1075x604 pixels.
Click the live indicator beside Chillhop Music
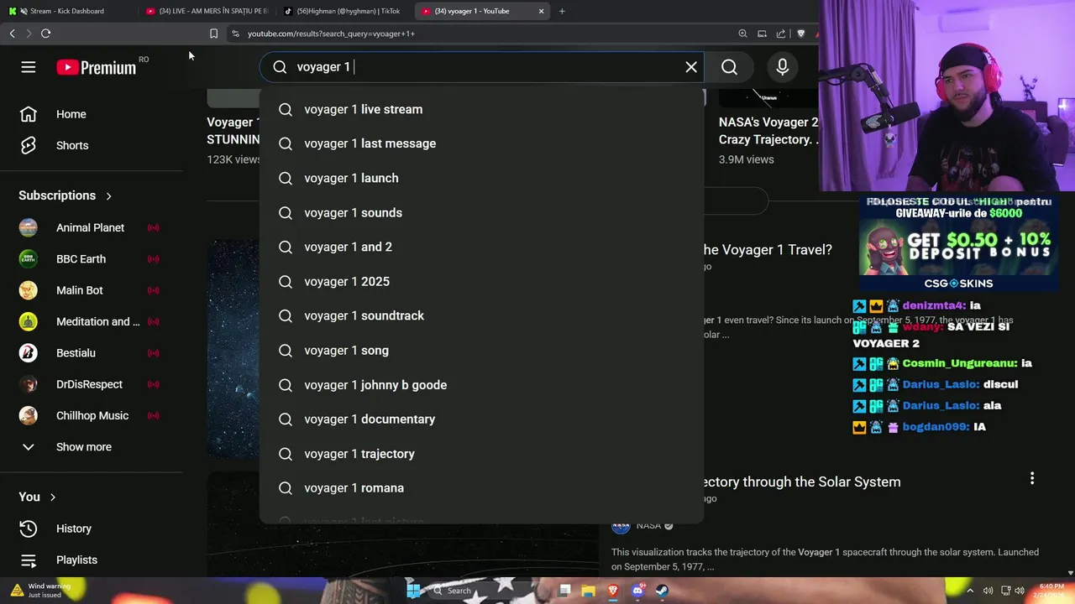[153, 415]
